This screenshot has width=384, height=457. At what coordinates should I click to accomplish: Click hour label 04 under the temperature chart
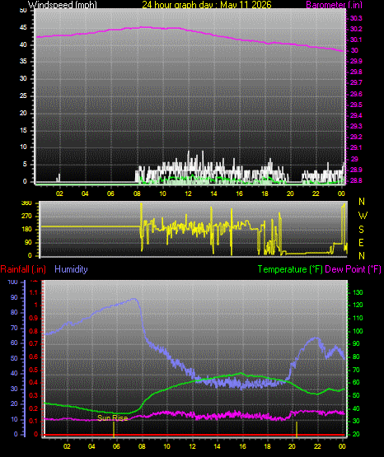tap(91, 446)
